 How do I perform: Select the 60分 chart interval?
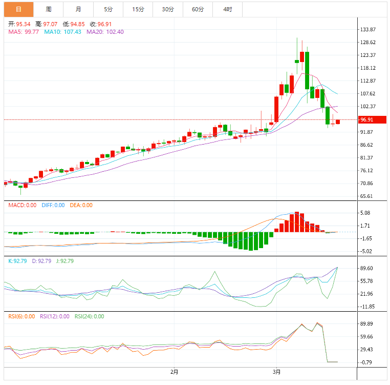coord(198,9)
